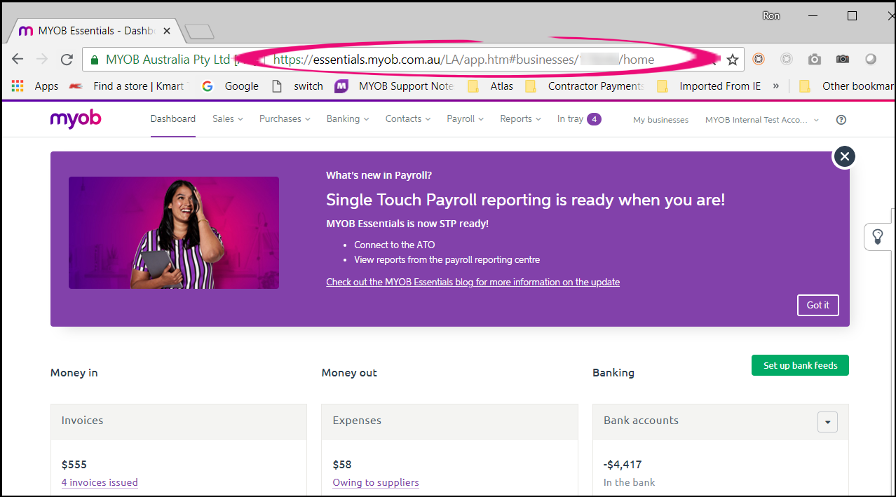Click the grey ring extension icon
The height and width of the screenshot is (497, 896).
click(787, 60)
